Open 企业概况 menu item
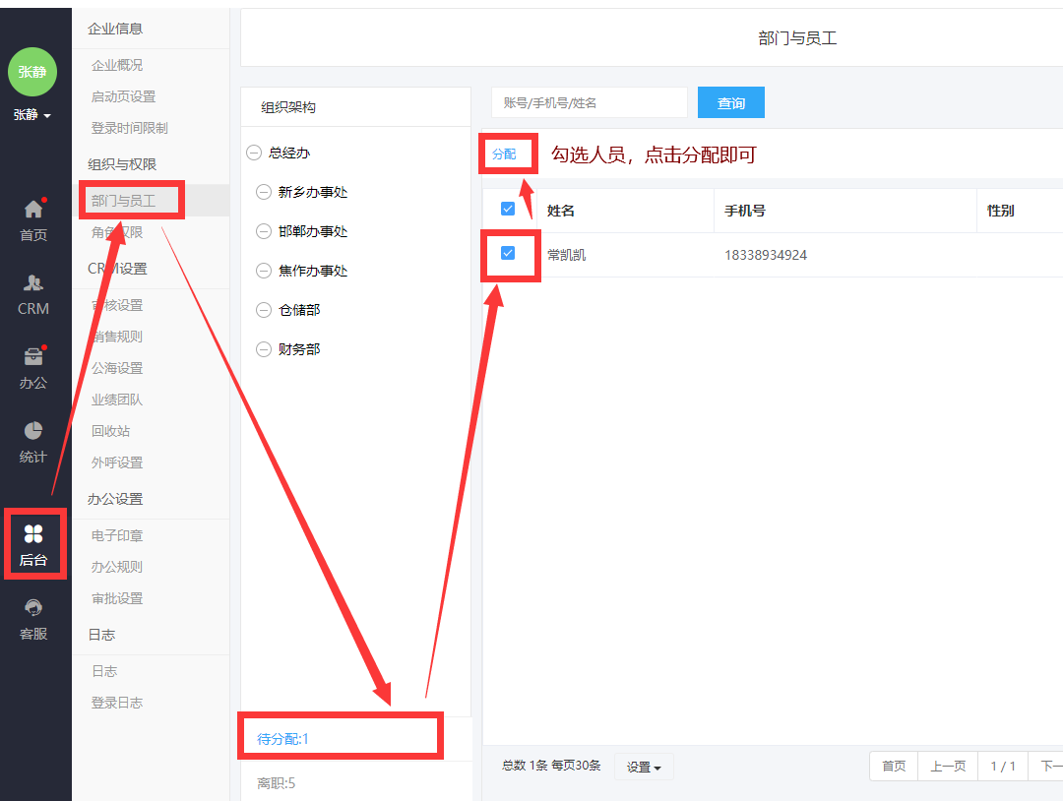 click(116, 65)
